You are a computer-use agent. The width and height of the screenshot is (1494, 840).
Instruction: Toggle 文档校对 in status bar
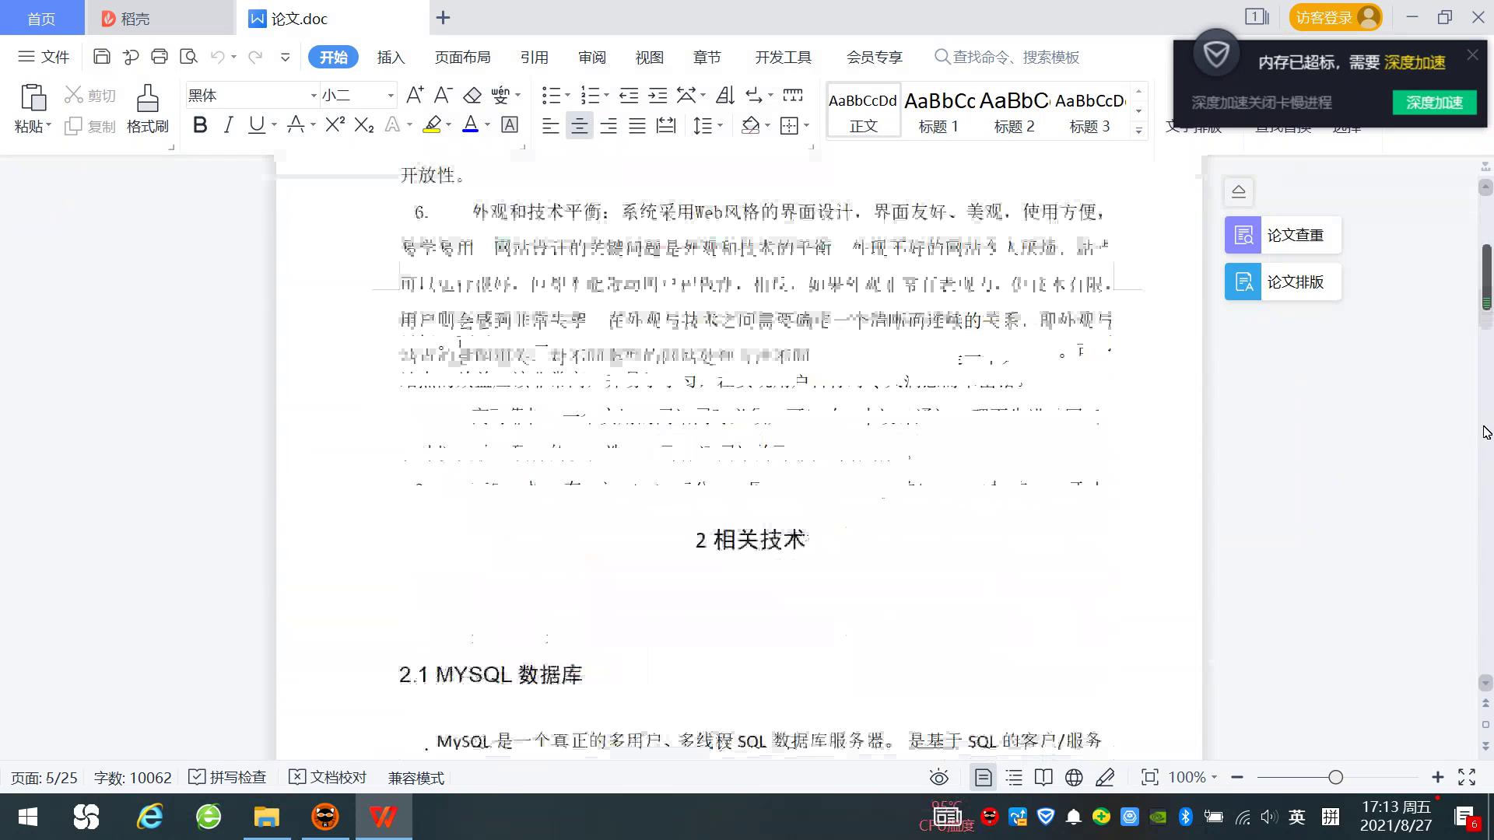click(328, 777)
